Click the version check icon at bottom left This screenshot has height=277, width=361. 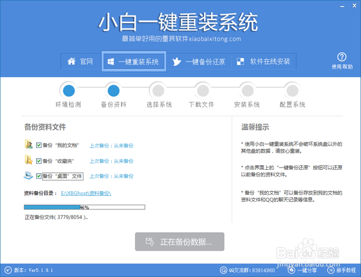(8, 270)
